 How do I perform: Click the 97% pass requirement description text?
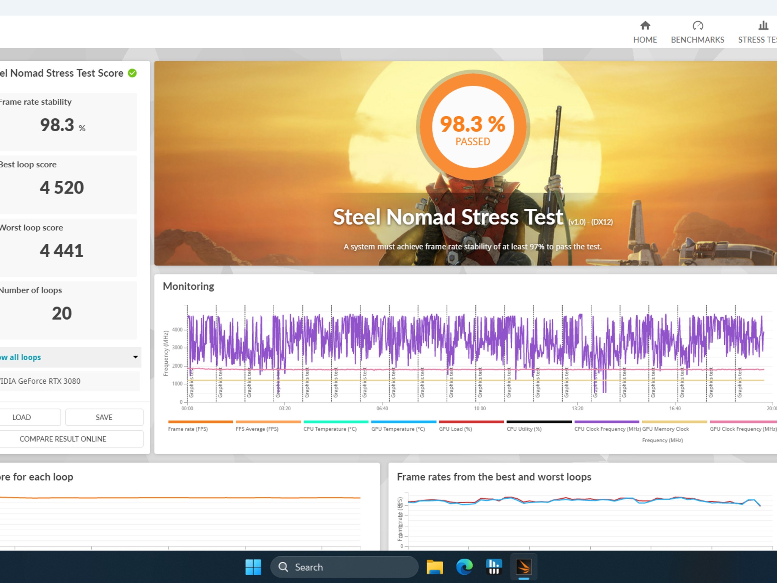tap(473, 247)
